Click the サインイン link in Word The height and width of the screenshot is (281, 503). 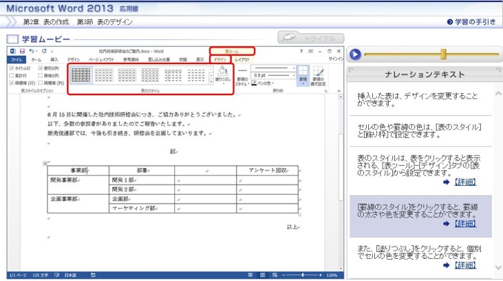point(336,59)
